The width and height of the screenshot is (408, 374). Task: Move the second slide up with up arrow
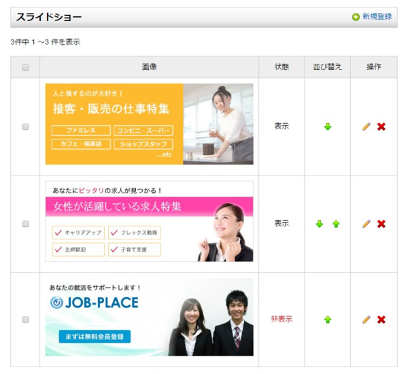click(336, 224)
